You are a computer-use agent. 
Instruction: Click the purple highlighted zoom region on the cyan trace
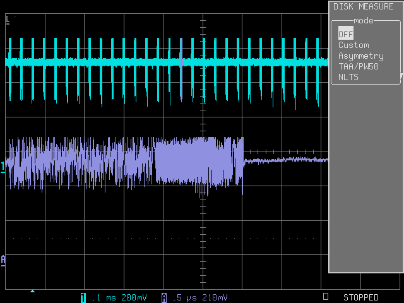(x=181, y=69)
